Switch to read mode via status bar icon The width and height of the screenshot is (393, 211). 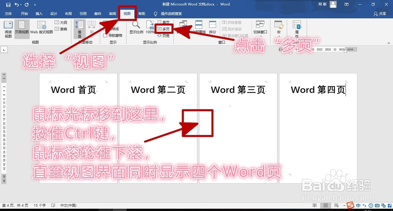pyautogui.click(x=314, y=206)
